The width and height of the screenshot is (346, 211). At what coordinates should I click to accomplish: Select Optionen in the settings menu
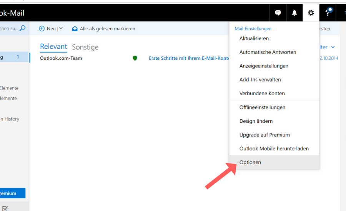point(250,162)
